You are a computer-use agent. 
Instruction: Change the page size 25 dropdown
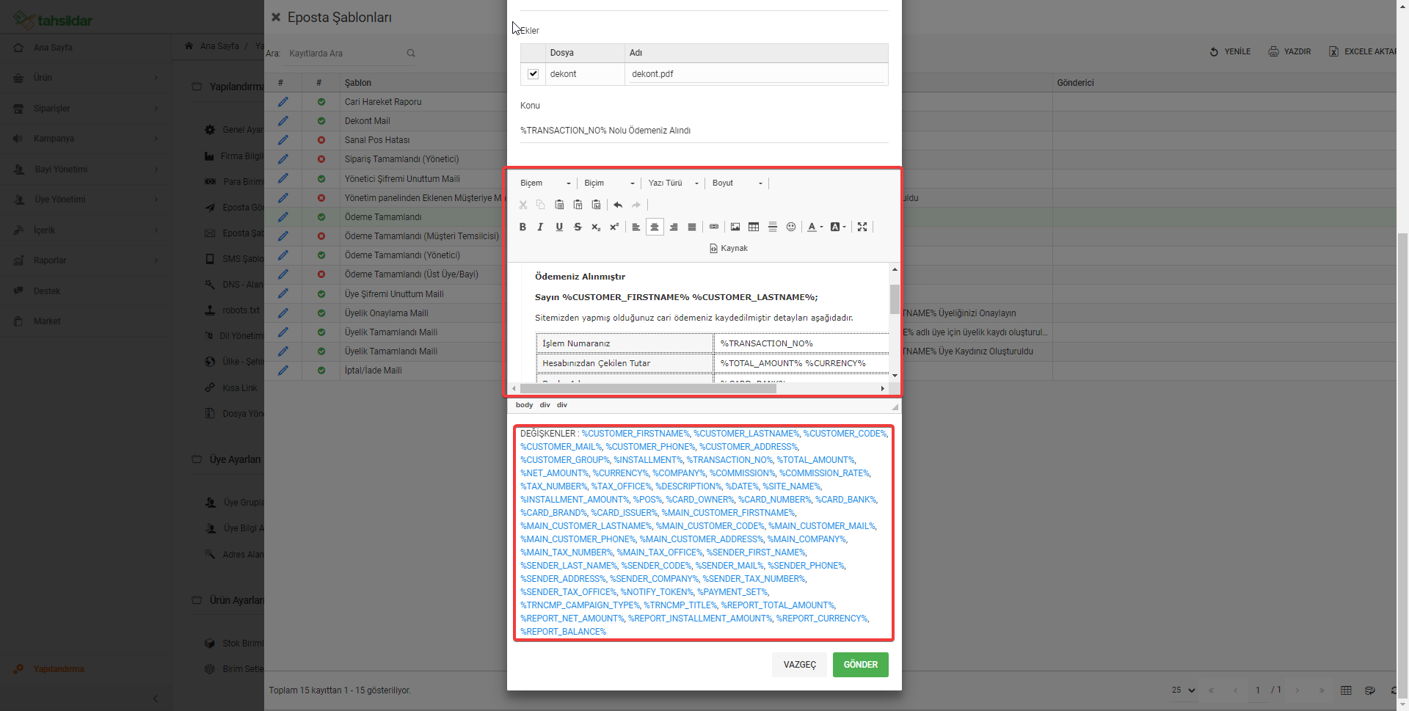click(1183, 690)
